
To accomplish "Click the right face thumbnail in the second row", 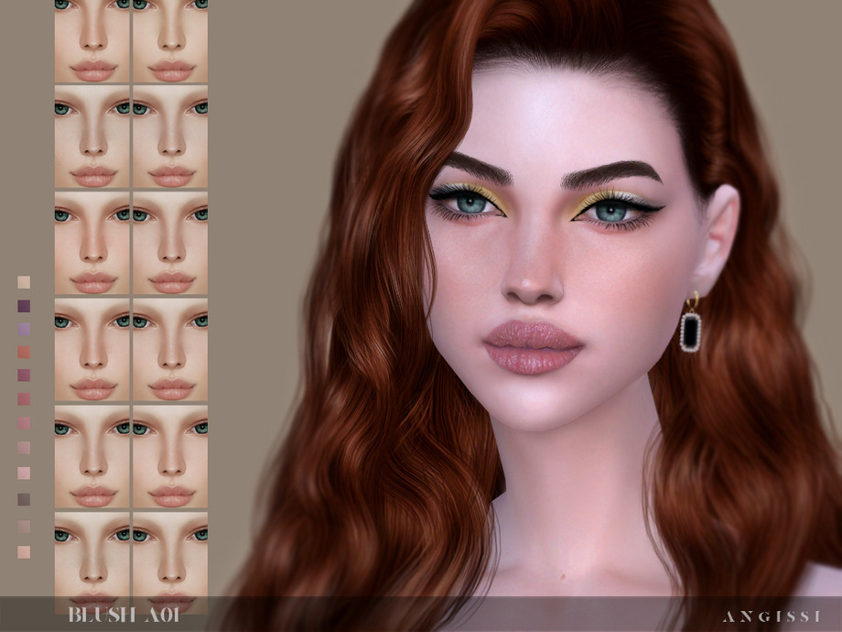I will click(x=170, y=137).
